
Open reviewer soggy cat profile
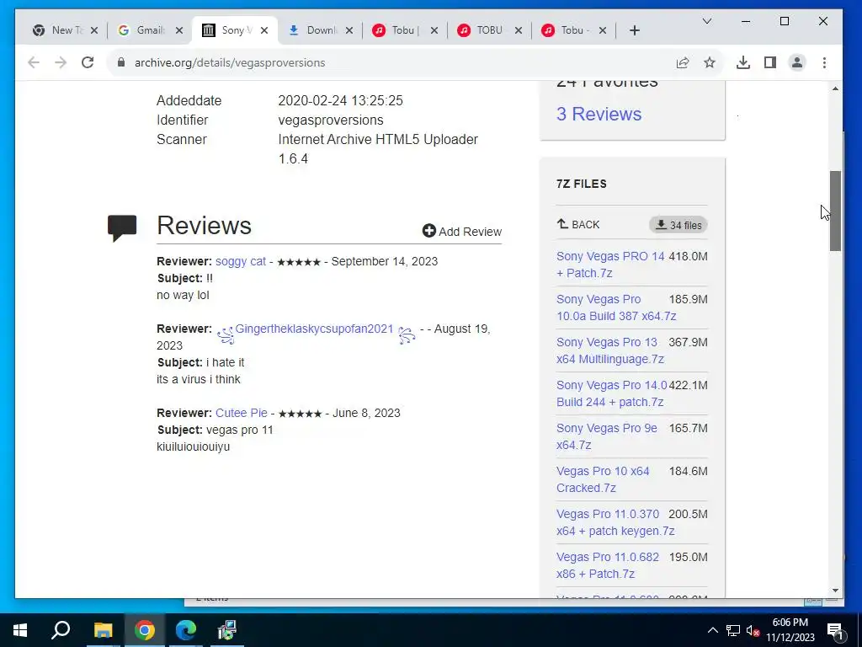(x=240, y=261)
